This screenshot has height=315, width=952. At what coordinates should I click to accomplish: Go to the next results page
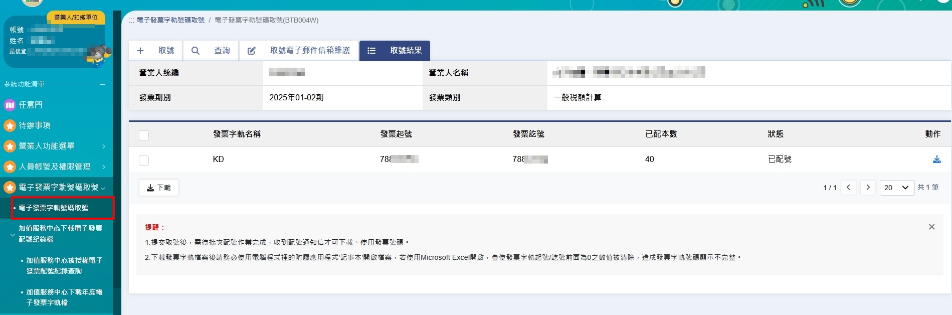(x=868, y=188)
